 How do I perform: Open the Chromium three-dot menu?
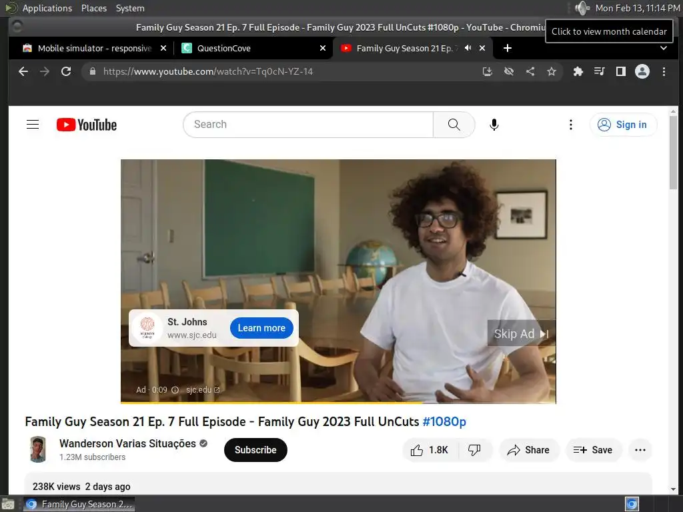click(x=664, y=71)
